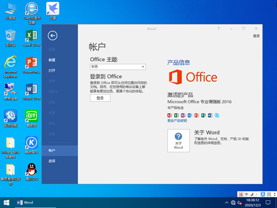Screen dimensions: 277x208
Task: Toggle the 中 language mode in IME bar
Action: pos(246,194)
